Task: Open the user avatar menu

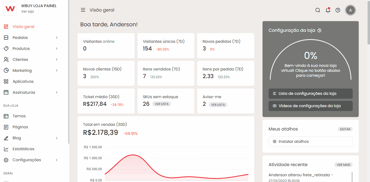Action: (x=350, y=10)
